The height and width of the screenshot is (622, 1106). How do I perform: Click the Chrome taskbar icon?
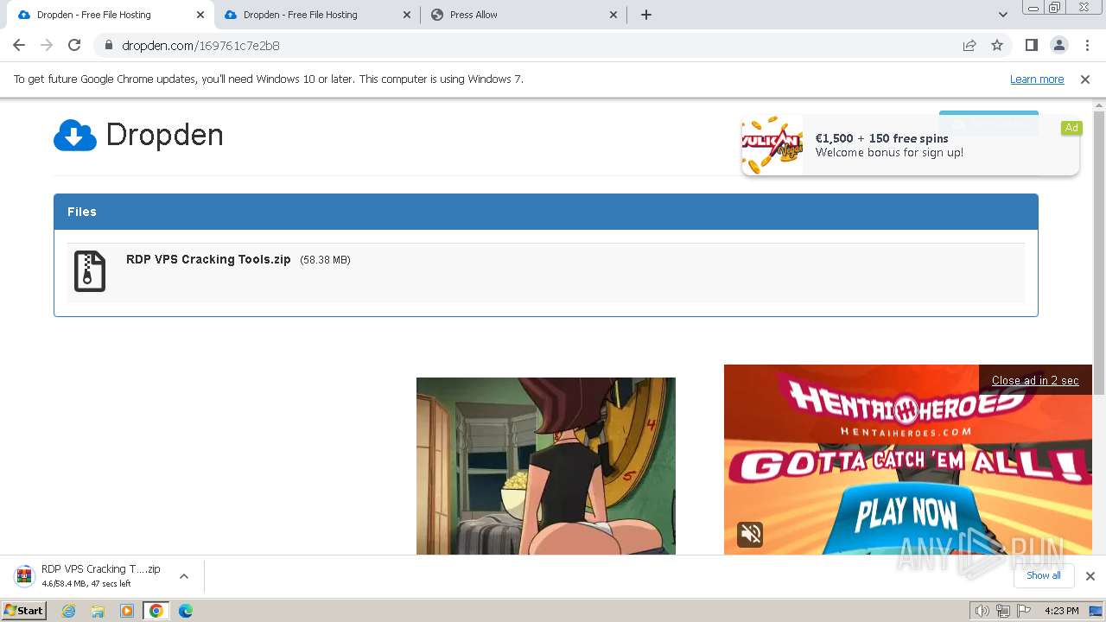(156, 611)
